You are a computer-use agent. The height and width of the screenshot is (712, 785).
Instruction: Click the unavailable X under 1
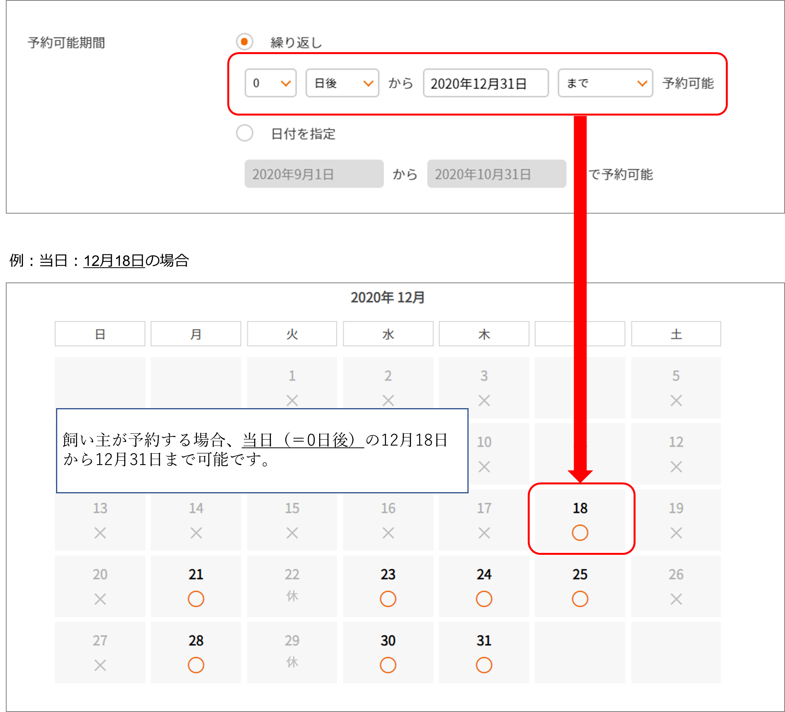[x=292, y=401]
